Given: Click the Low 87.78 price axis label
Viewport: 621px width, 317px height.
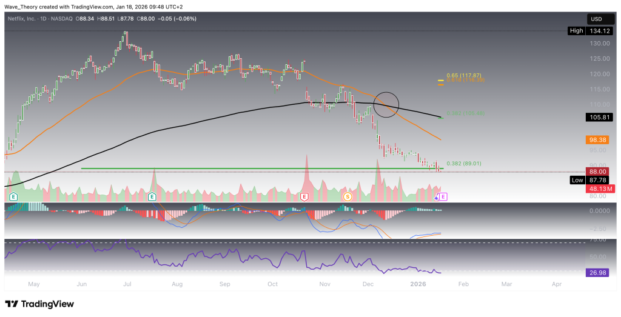Looking at the screenshot, I should click(x=591, y=180).
